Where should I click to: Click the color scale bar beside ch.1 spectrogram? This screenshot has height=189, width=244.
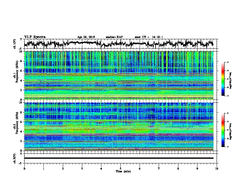point(223,79)
